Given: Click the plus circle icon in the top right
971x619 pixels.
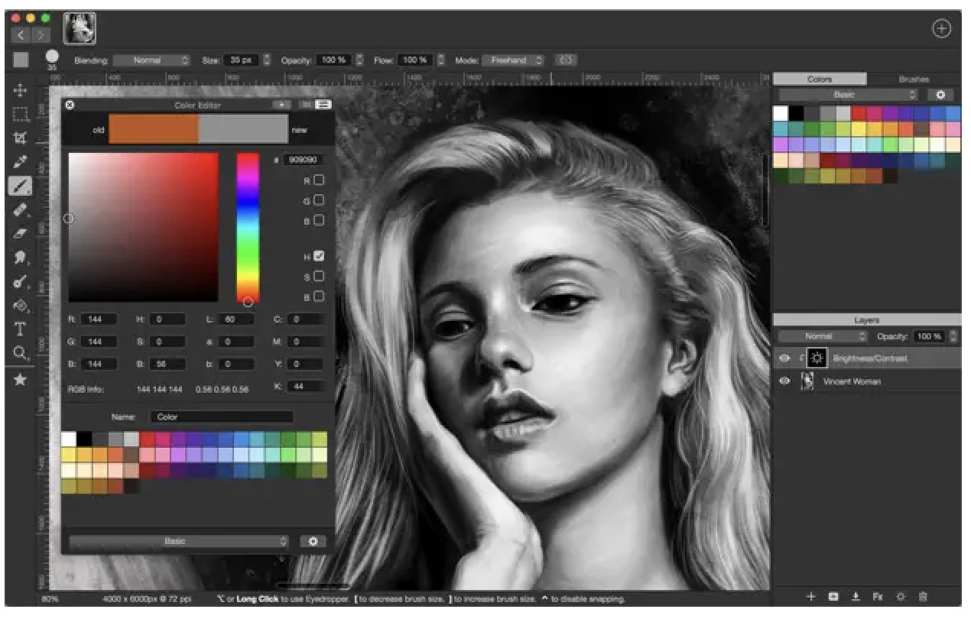Looking at the screenshot, I should (941, 29).
